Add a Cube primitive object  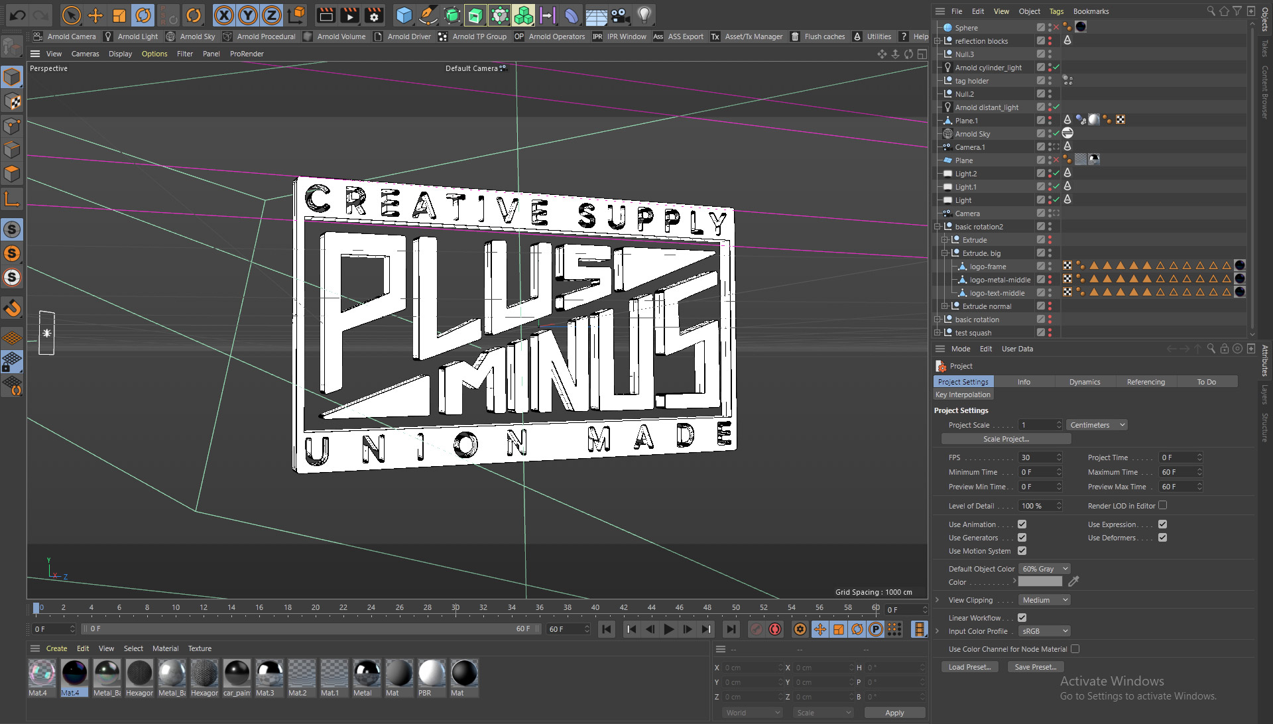(404, 15)
